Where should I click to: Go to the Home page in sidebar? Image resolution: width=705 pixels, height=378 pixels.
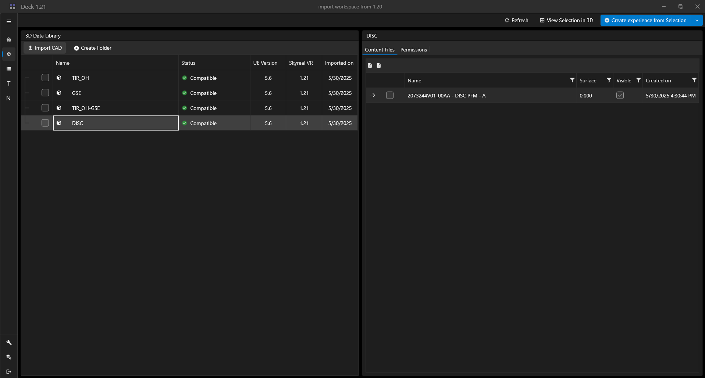(9, 39)
